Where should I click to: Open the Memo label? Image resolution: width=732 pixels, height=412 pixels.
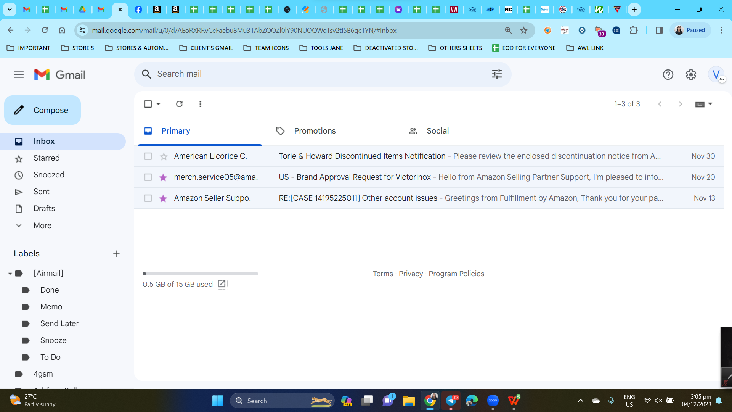click(51, 307)
